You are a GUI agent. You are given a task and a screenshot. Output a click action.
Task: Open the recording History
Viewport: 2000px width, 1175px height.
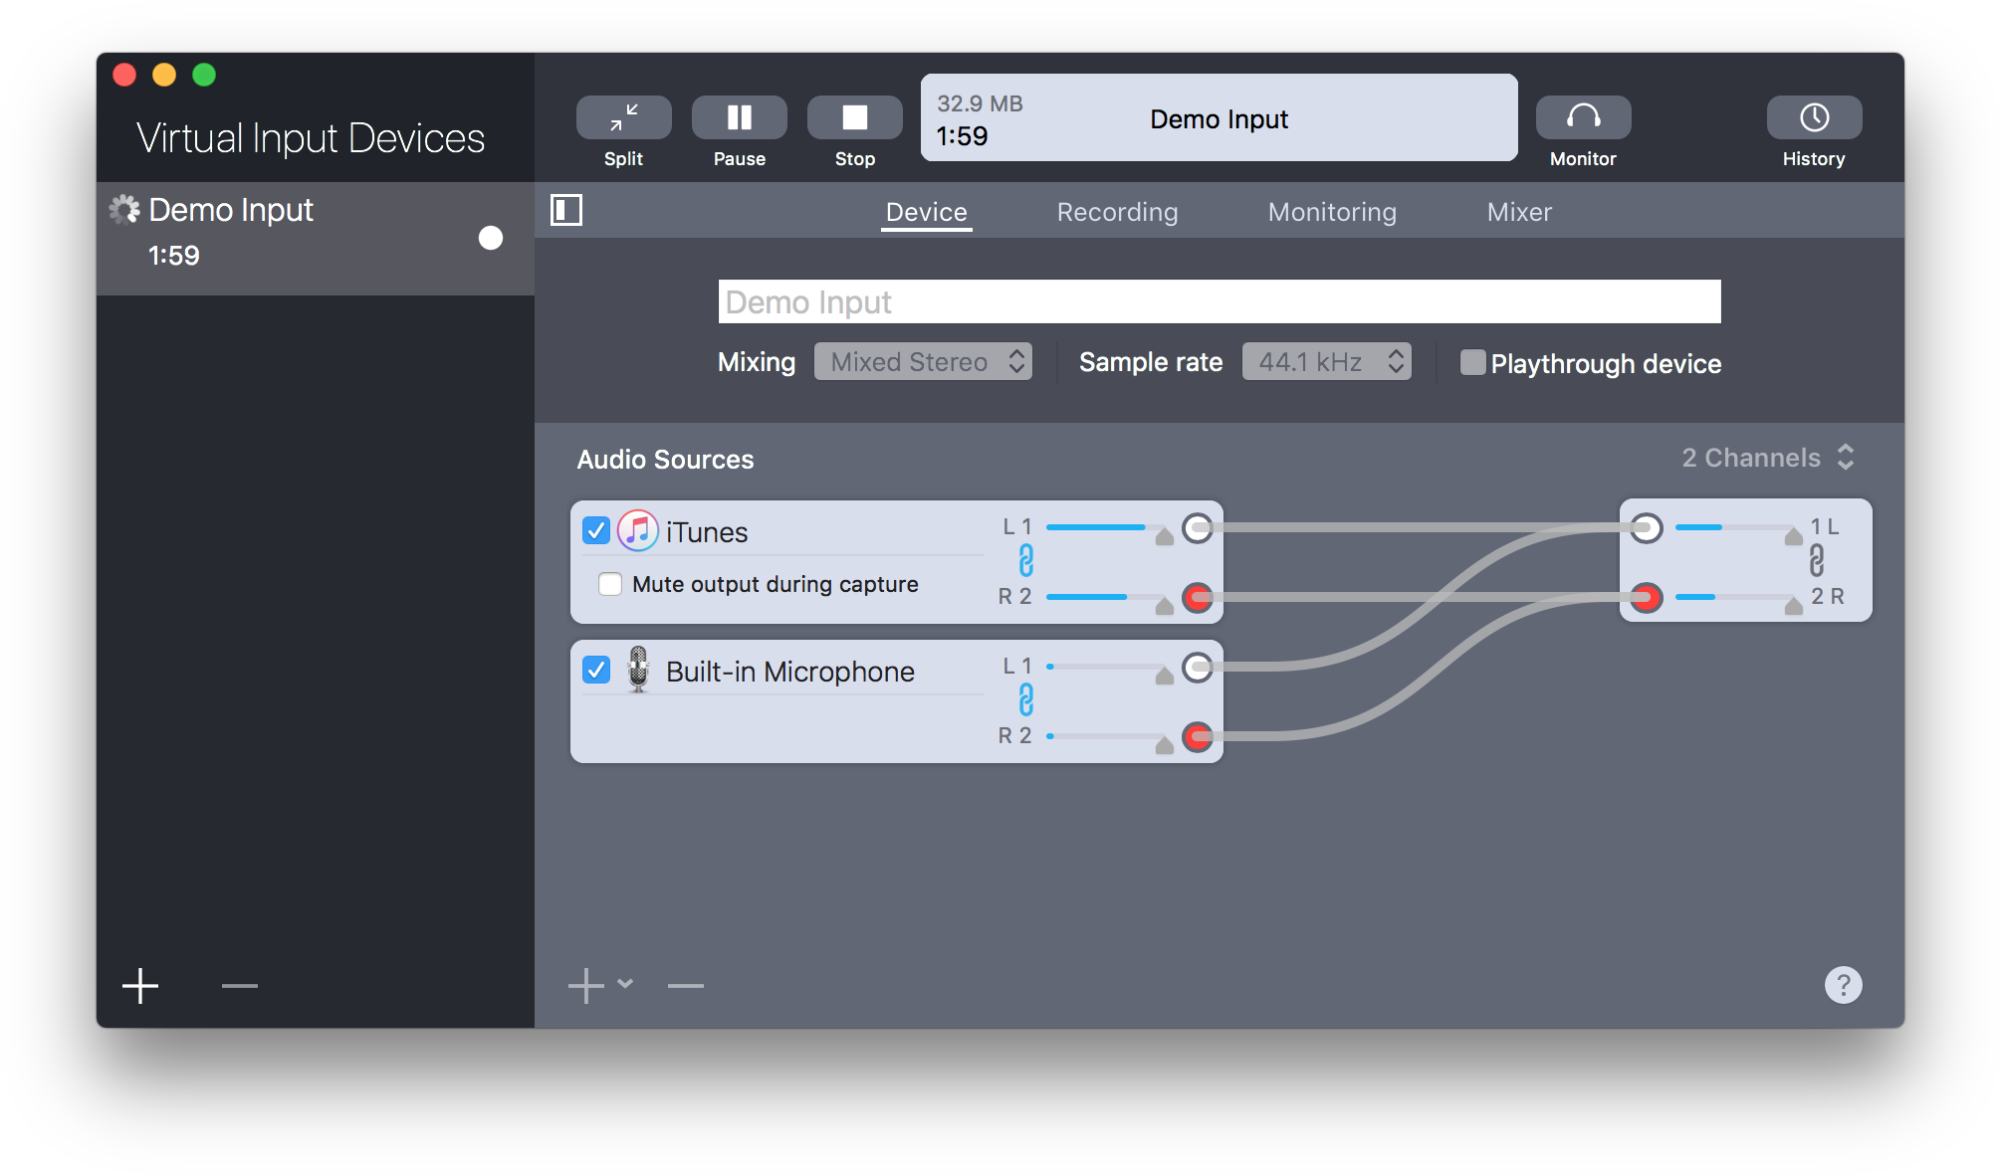1813,118
